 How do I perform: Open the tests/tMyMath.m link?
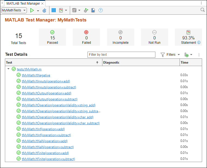coord(29,69)
